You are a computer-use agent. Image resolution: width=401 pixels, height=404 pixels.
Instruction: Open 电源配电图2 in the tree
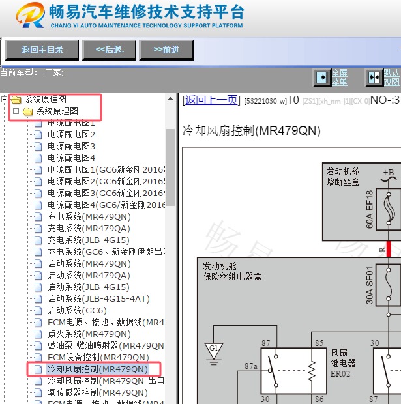tap(71, 134)
